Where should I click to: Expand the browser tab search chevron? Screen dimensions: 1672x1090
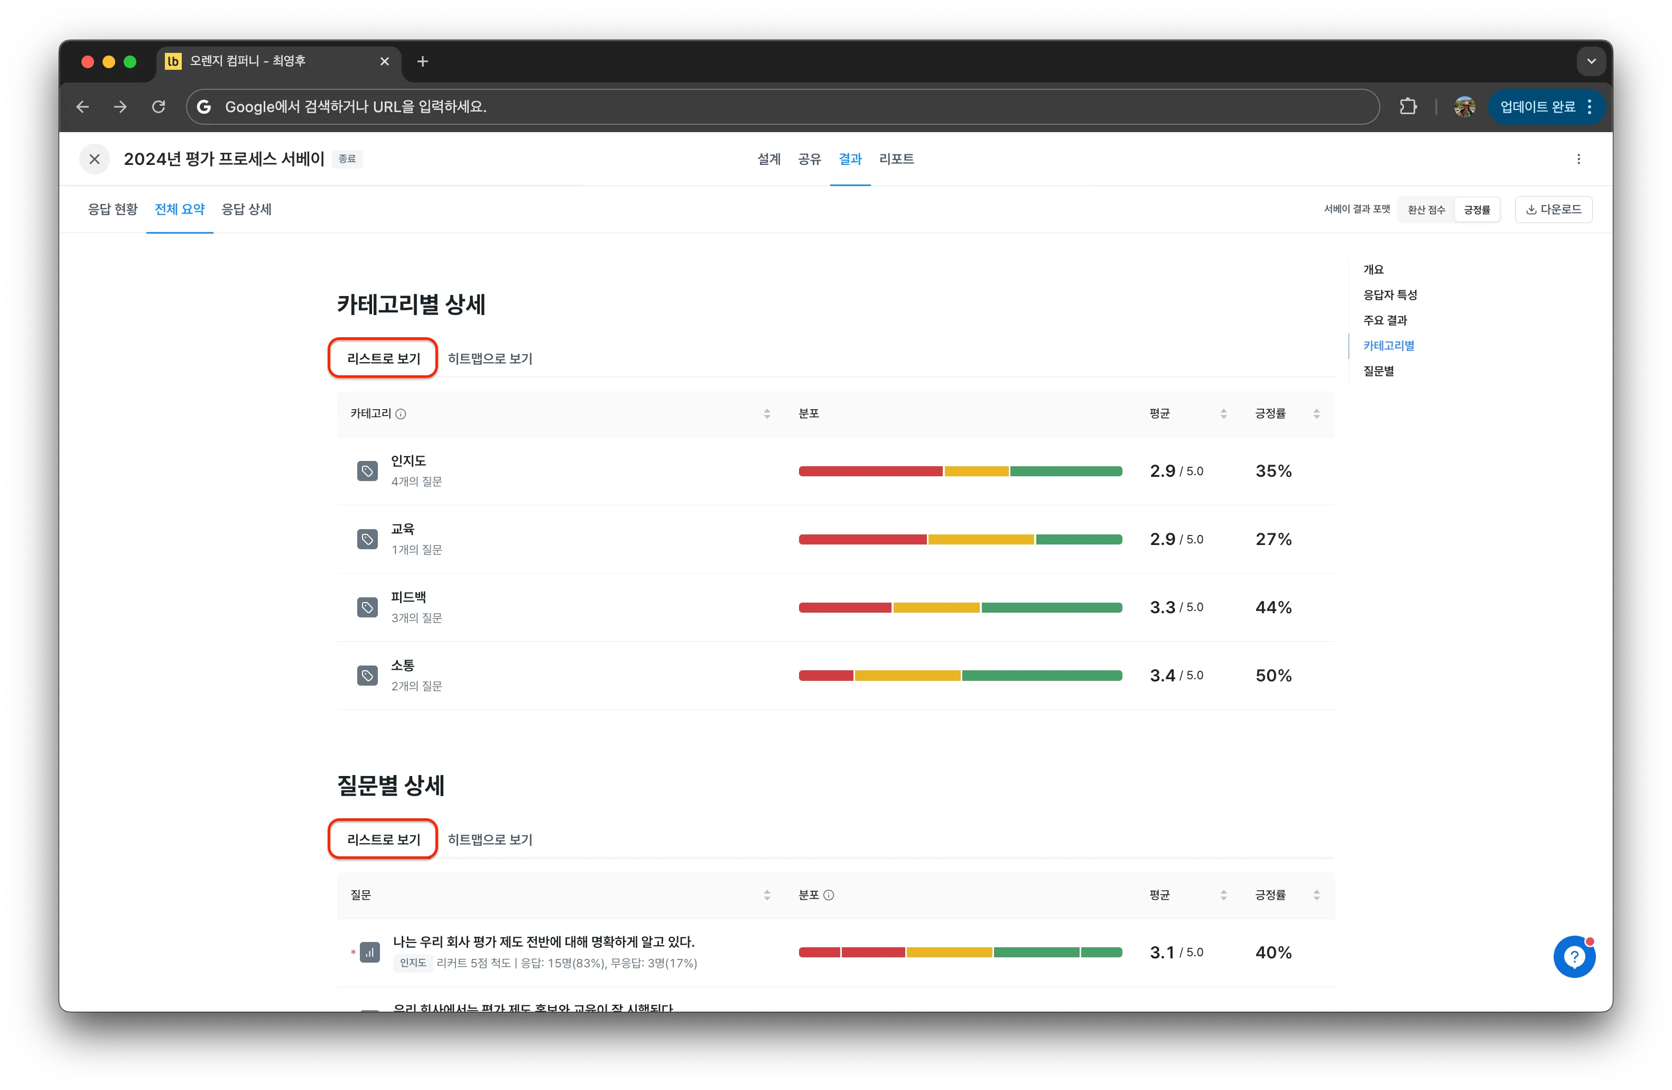(1591, 61)
